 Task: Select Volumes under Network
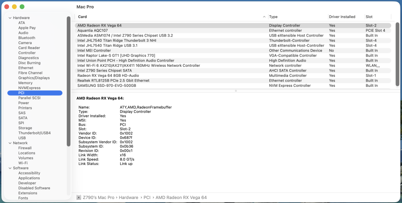(x=26, y=158)
